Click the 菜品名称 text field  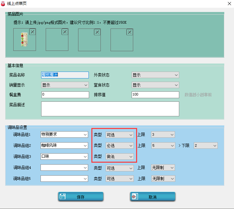(65, 75)
